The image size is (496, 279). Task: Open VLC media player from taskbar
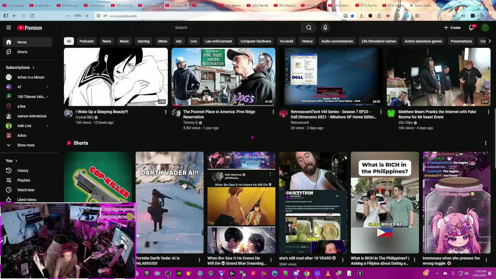(328, 273)
